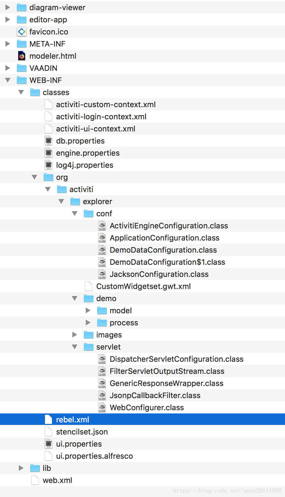Select the model folder name

(121, 311)
